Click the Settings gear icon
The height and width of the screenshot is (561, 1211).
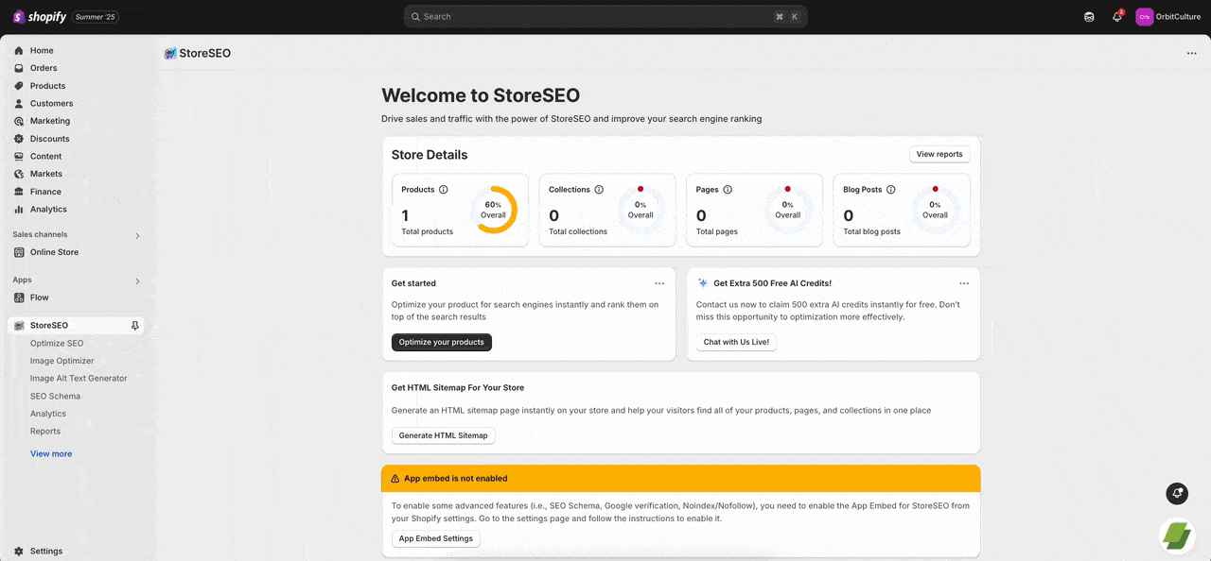click(19, 552)
